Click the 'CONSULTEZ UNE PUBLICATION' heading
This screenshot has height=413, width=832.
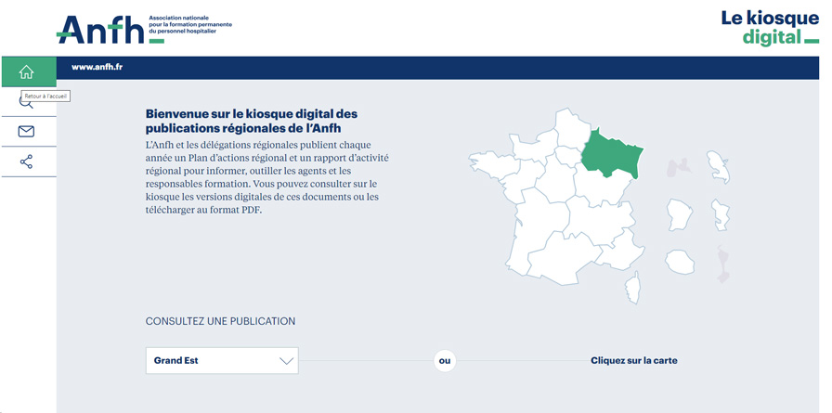[220, 321]
